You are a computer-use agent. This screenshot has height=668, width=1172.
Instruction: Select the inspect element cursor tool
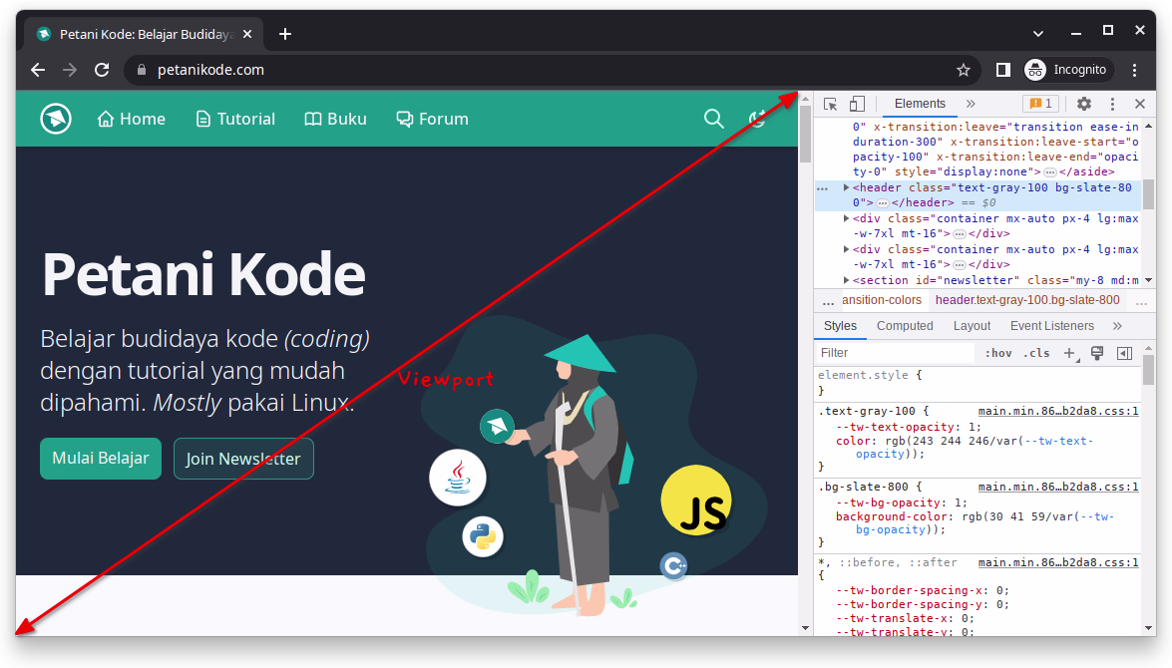point(830,103)
